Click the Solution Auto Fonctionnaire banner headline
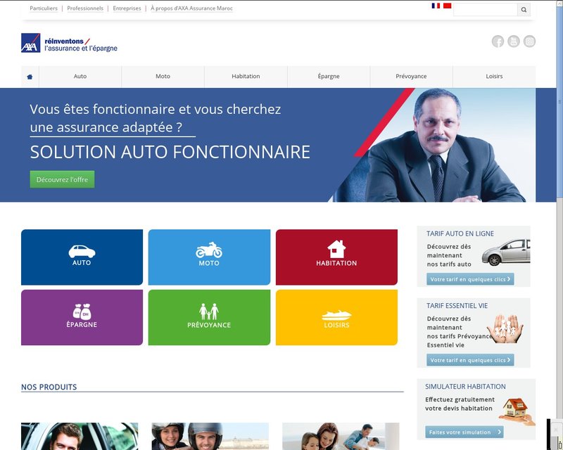Image resolution: width=563 pixels, height=450 pixels. pos(170,152)
